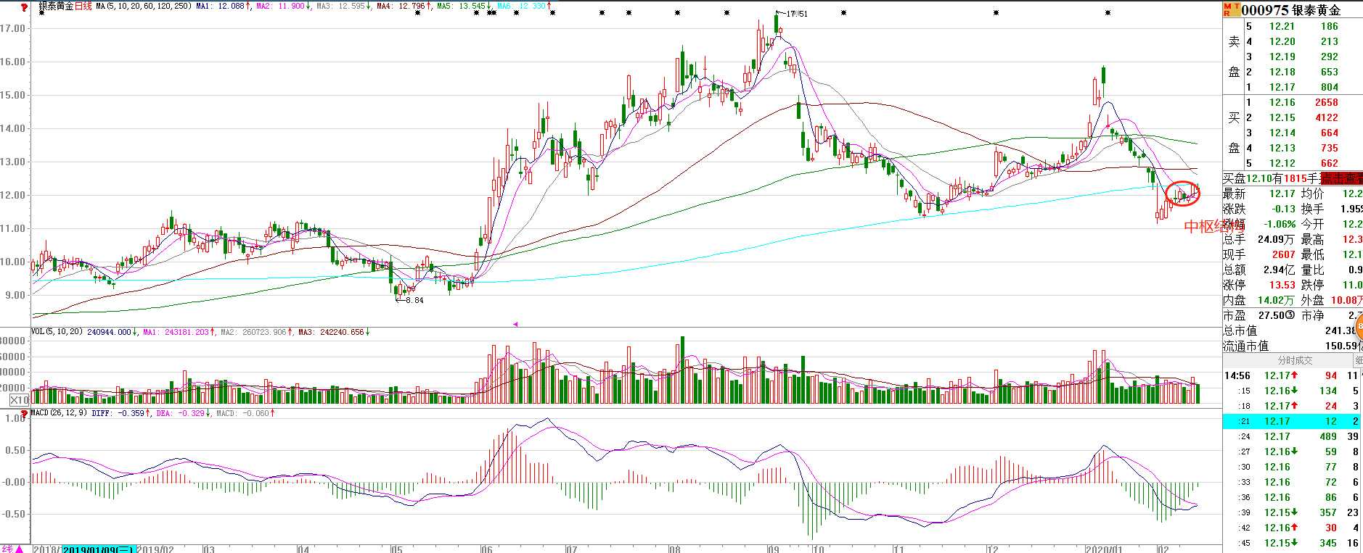Image resolution: width=1363 pixels, height=553 pixels.
Task: Select the :24 trade row with 489 lots
Action: tap(1292, 436)
